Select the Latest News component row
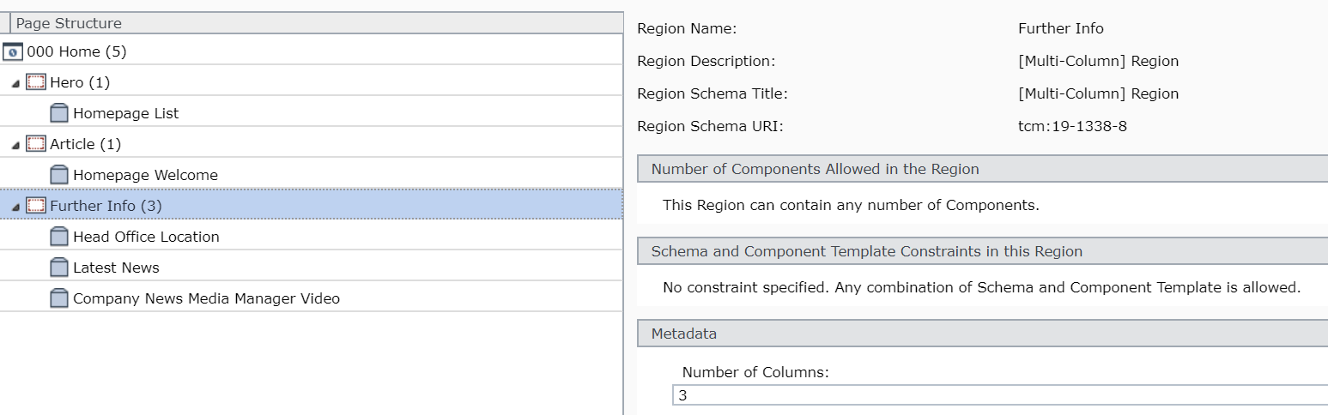This screenshot has height=415, width=1328. pyautogui.click(x=312, y=268)
